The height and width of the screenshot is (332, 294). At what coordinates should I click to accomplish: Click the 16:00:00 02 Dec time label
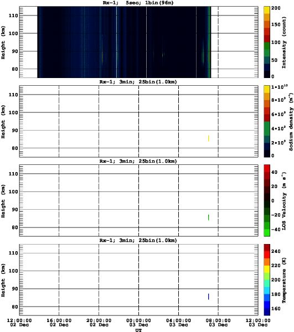coord(59,323)
